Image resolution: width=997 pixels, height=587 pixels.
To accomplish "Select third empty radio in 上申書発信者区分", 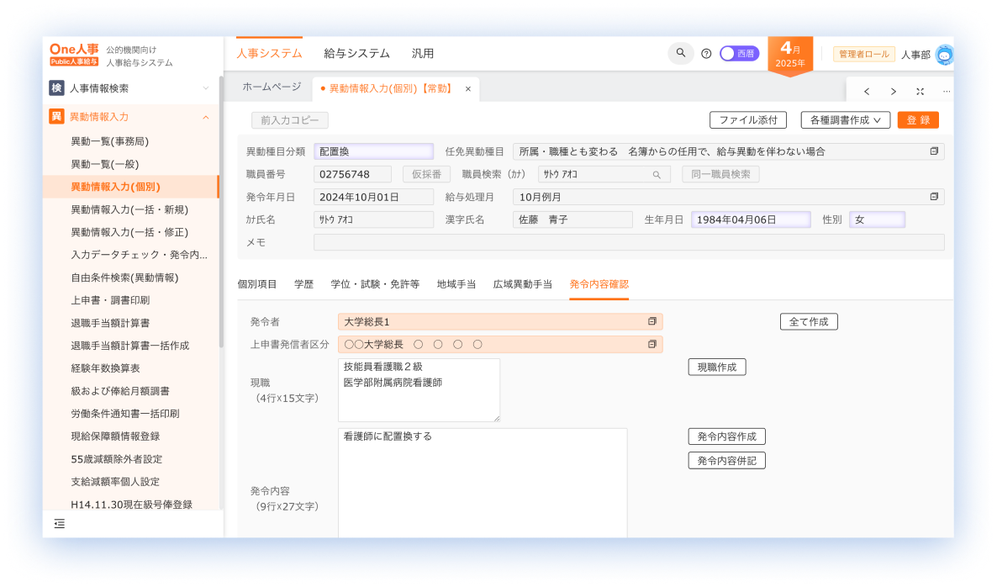I will click(x=458, y=345).
